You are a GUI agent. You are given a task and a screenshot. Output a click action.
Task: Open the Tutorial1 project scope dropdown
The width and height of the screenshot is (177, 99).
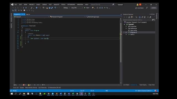[31, 17]
